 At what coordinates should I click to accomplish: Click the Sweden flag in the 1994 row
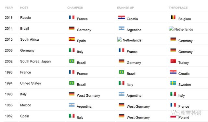[x=173, y=83]
